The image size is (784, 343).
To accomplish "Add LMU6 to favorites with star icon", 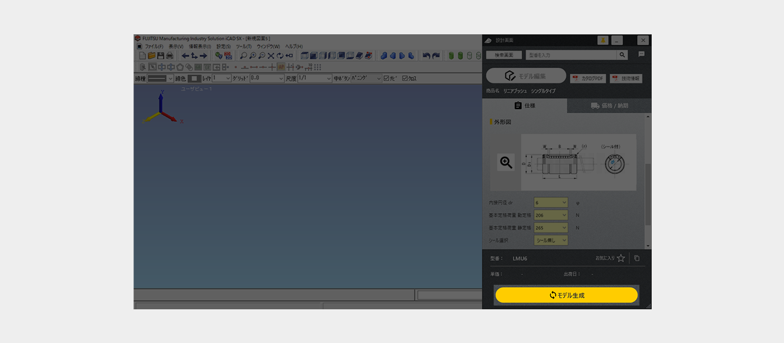I will [620, 258].
